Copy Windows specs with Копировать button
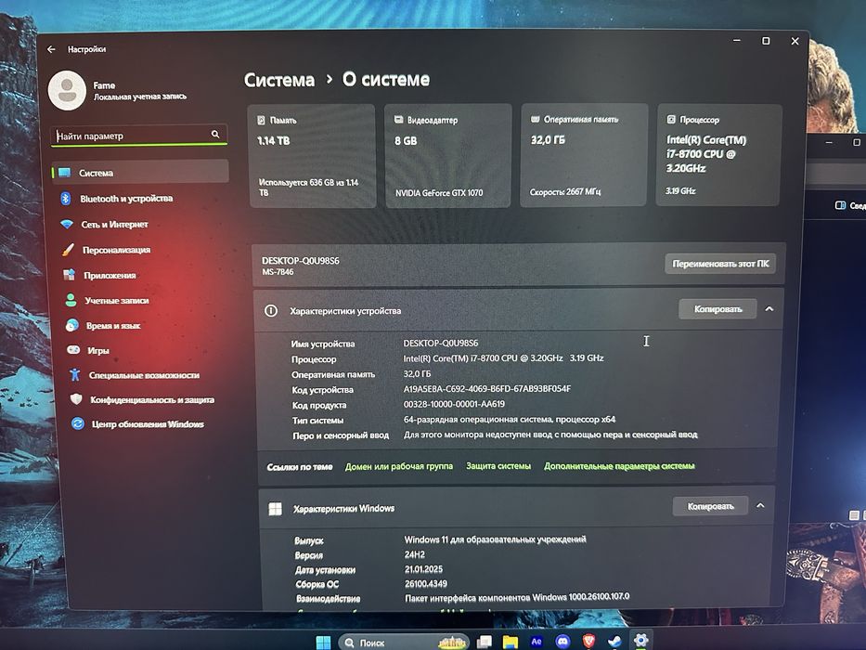The height and width of the screenshot is (650, 866). 710,506
